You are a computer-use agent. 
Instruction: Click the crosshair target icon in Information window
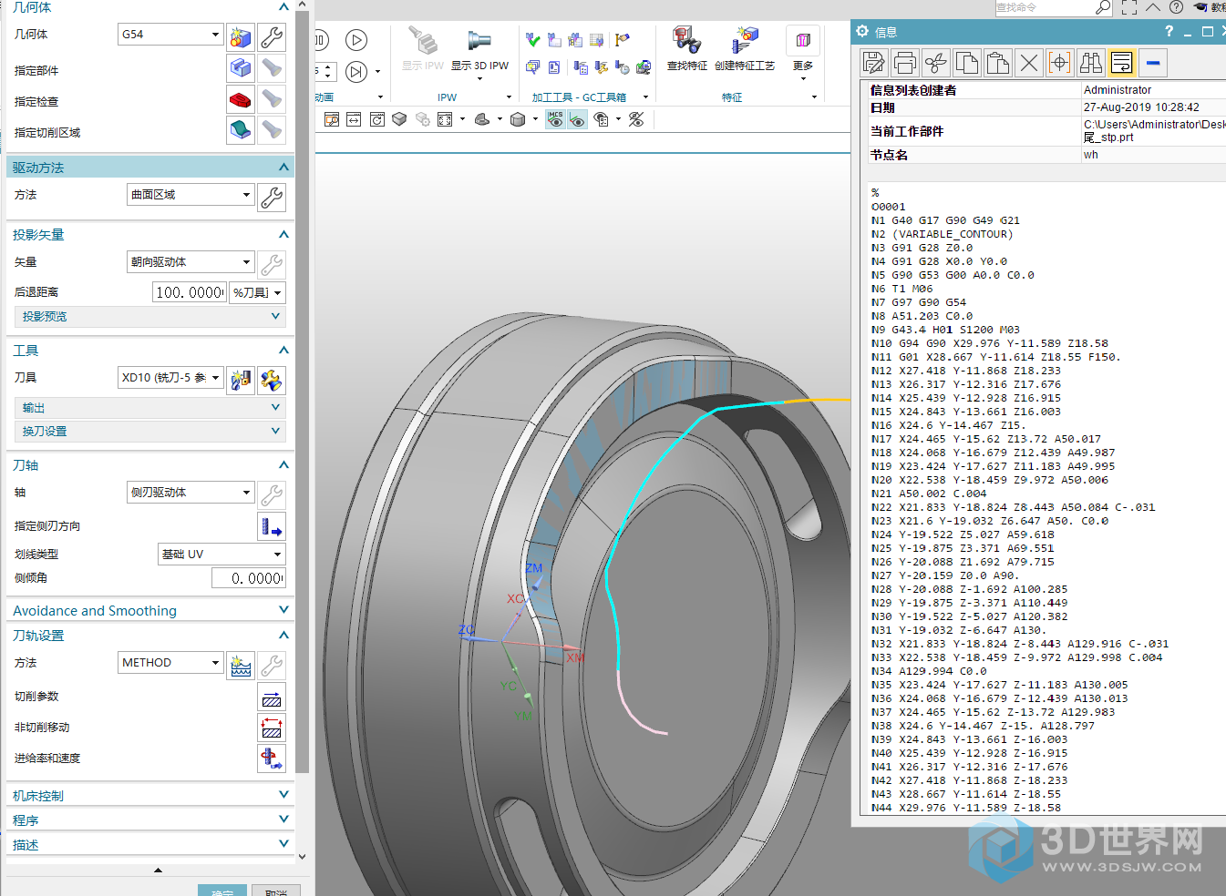1059,63
